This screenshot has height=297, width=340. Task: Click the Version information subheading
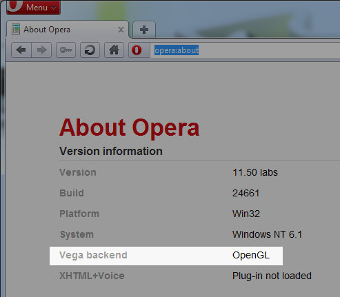pos(111,152)
